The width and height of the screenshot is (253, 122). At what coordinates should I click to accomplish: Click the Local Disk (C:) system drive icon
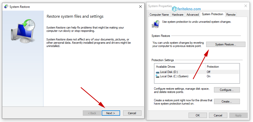pyautogui.click(x=158, y=76)
